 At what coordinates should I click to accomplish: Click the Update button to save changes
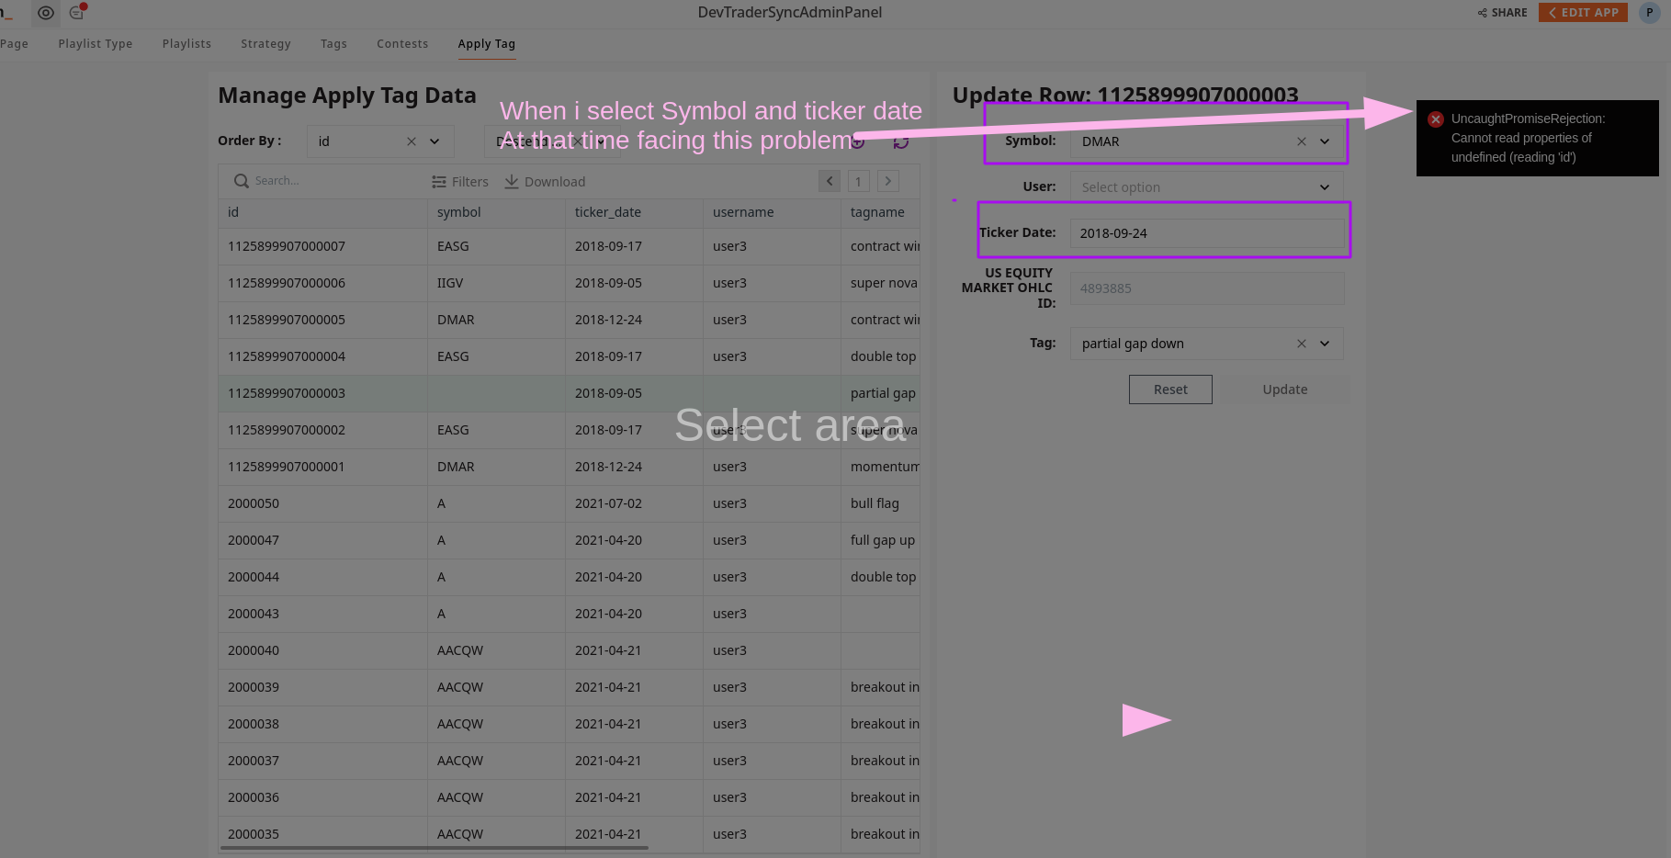tap(1284, 389)
